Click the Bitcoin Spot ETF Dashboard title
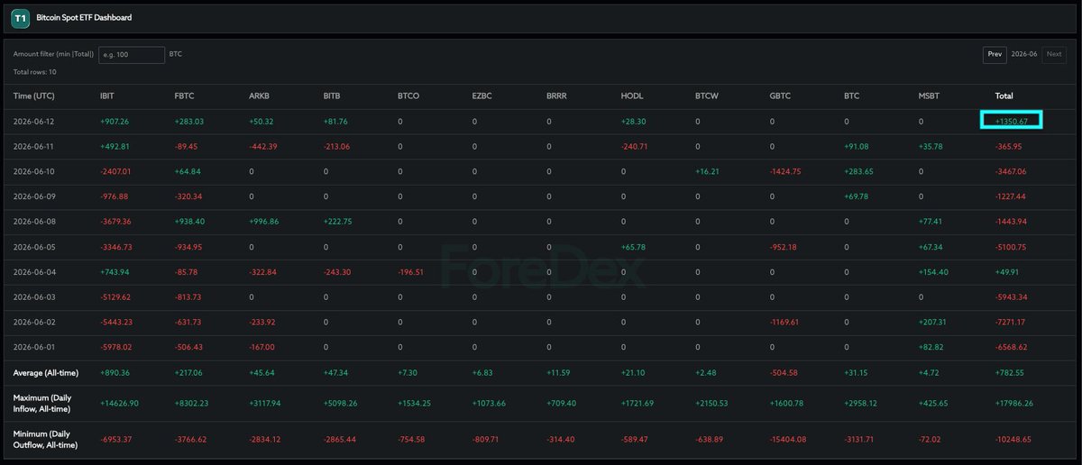Viewport: 1082px width, 465px height. [84, 17]
